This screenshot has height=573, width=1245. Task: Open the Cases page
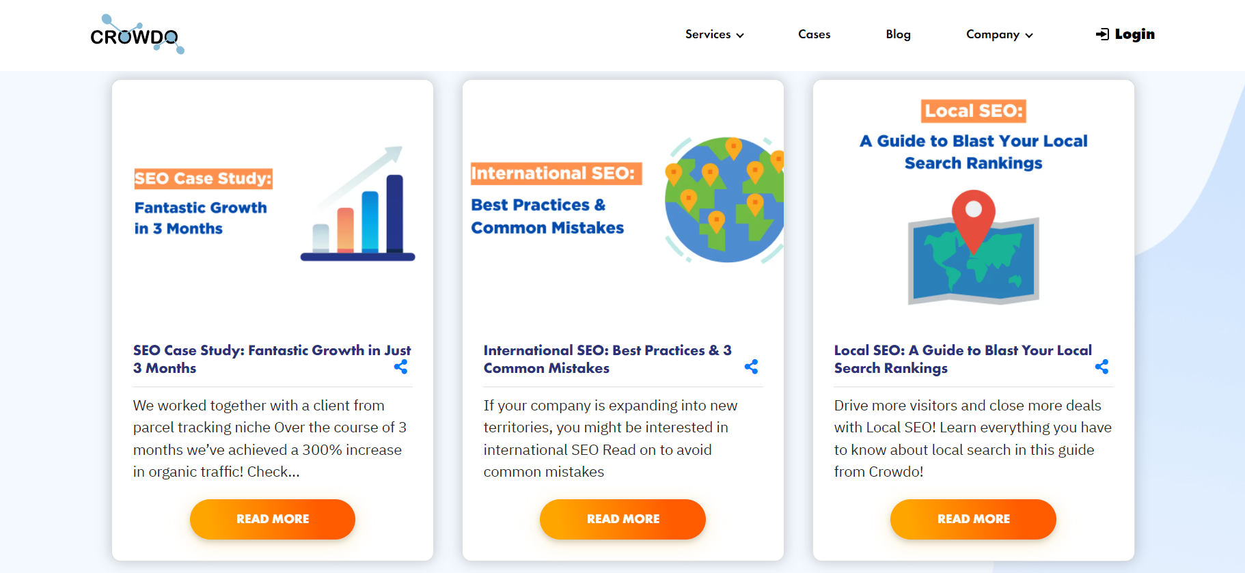coord(814,34)
